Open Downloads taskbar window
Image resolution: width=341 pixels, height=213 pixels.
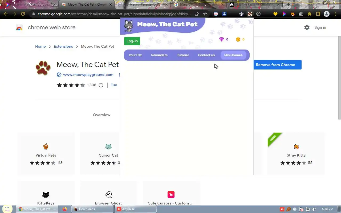[92, 209]
